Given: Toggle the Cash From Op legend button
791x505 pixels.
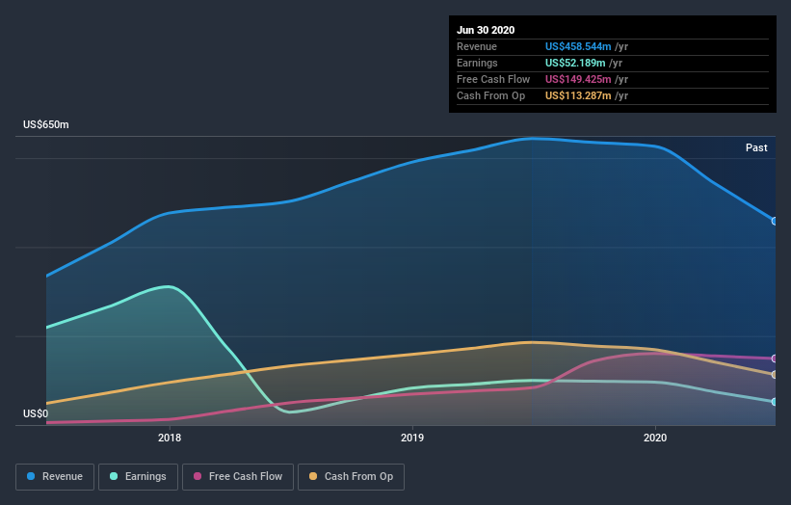Looking at the screenshot, I should click(351, 477).
